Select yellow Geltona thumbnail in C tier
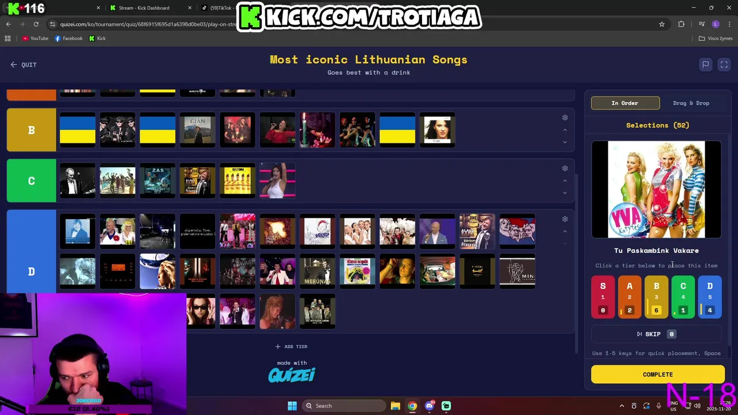Viewport: 738px width, 415px height. click(x=238, y=181)
